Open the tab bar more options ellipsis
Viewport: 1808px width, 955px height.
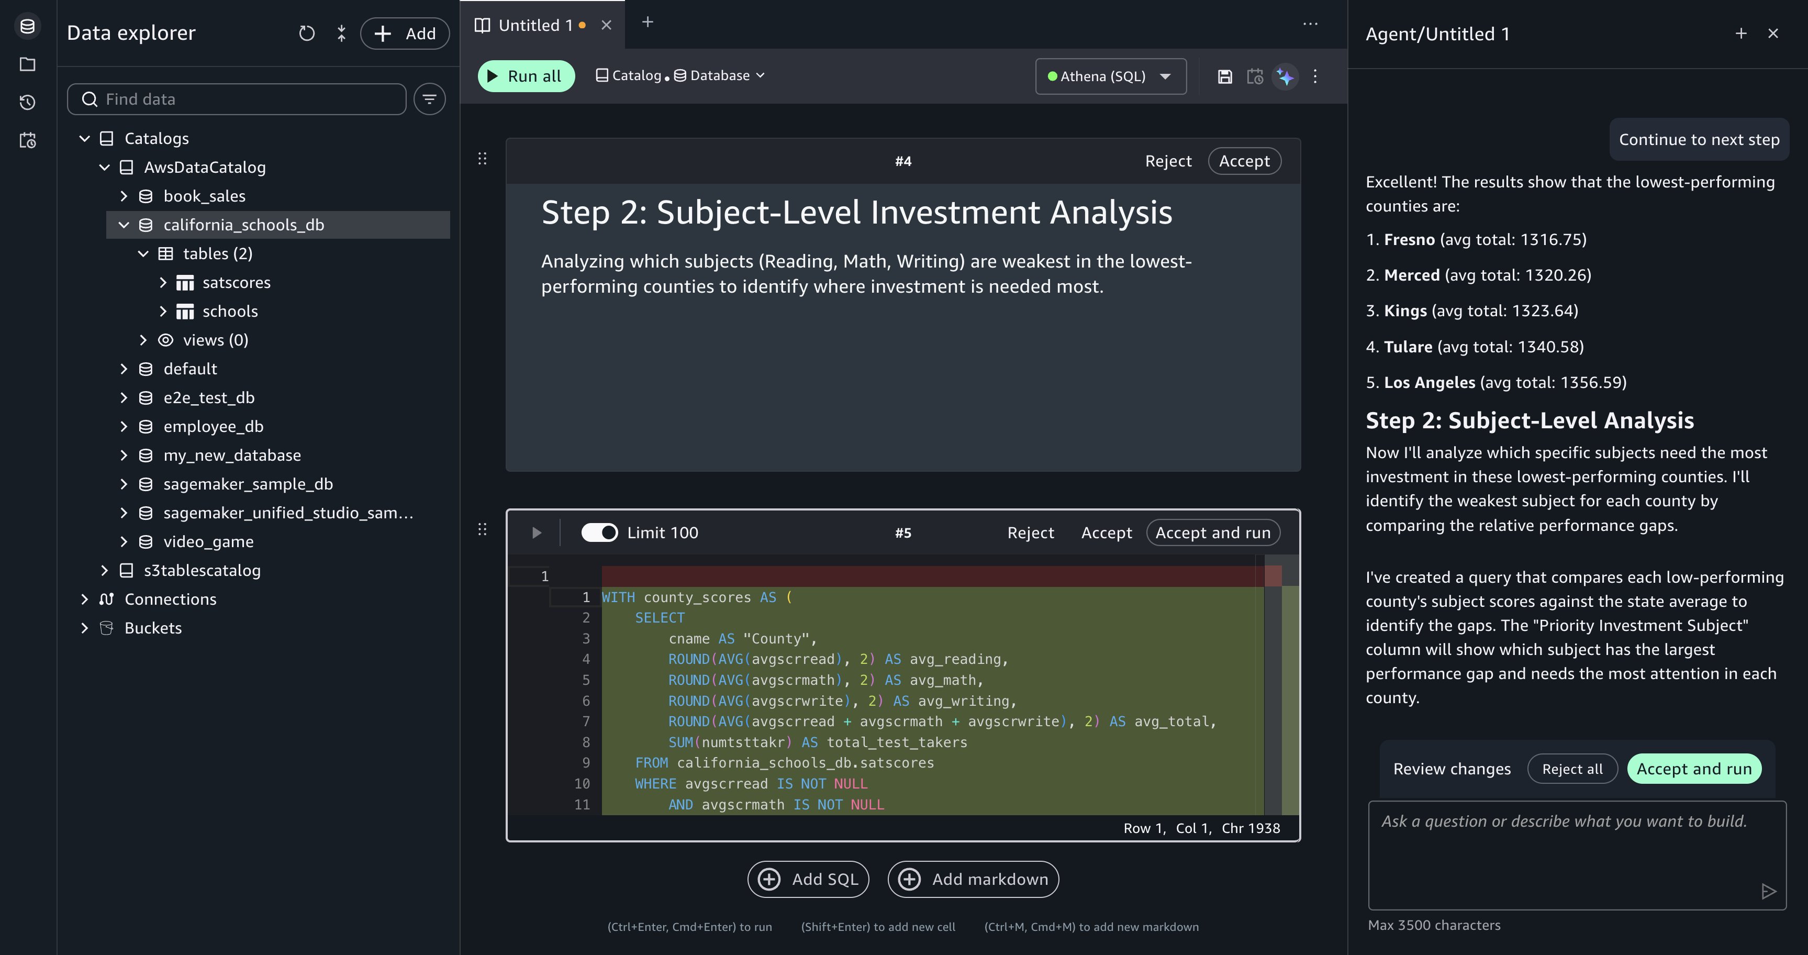1310,24
